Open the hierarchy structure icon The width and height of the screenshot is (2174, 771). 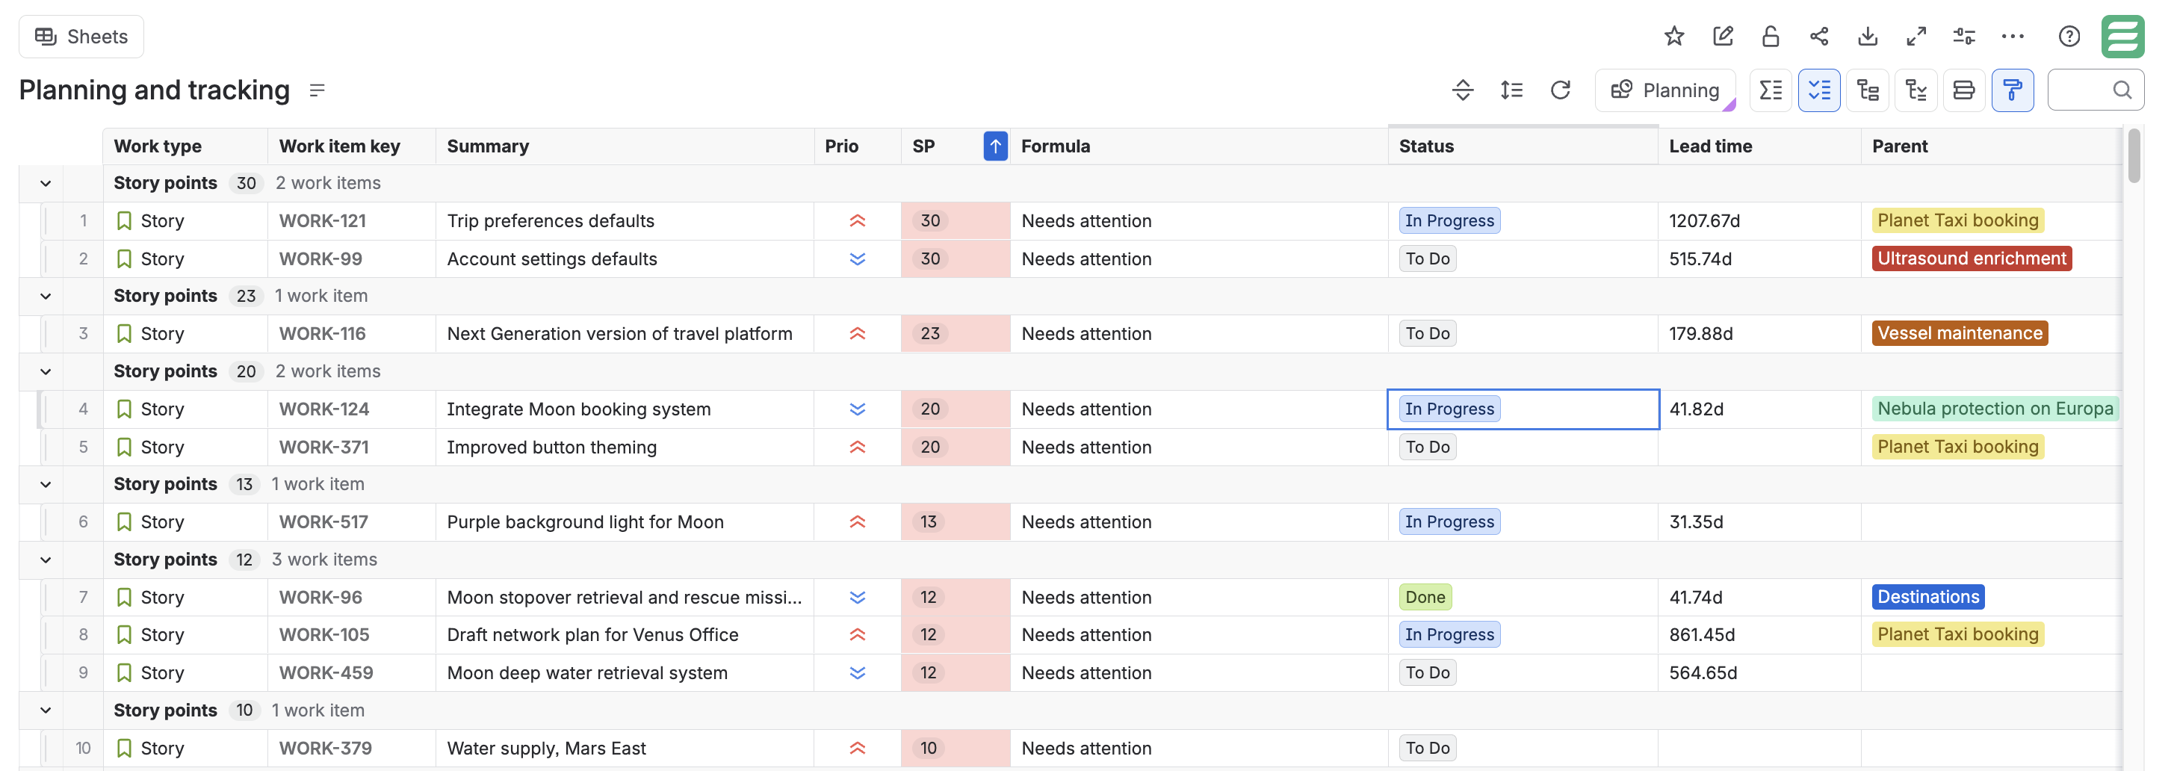(x=1868, y=90)
